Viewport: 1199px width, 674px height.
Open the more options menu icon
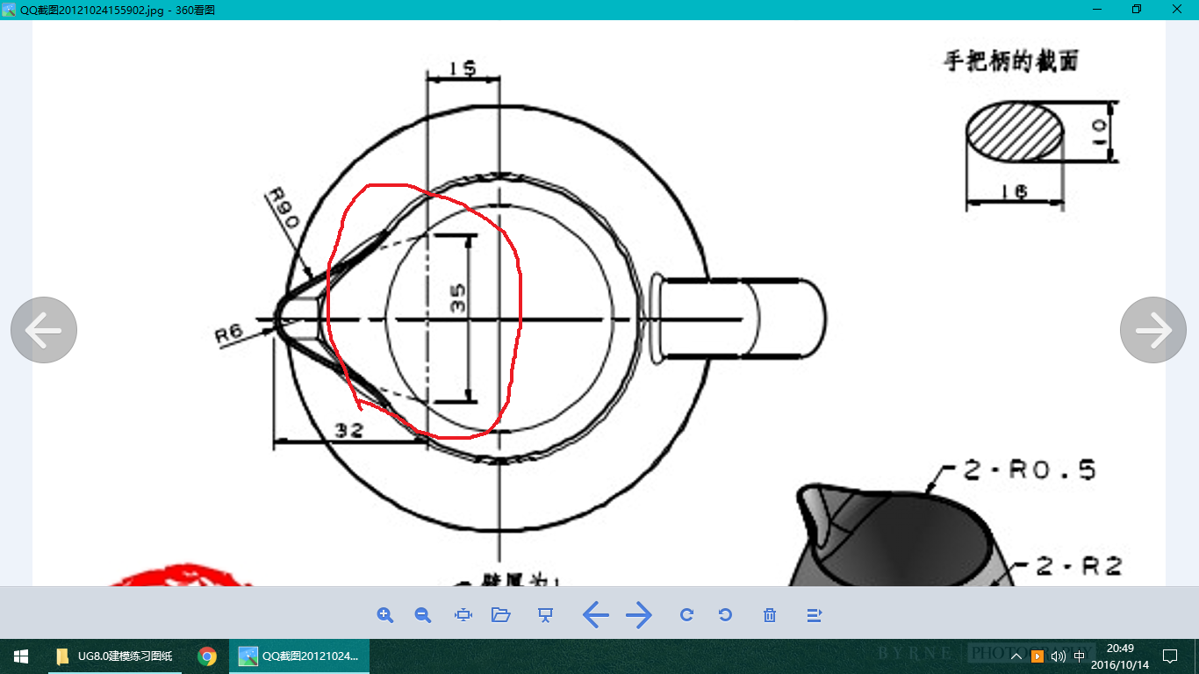click(x=814, y=615)
